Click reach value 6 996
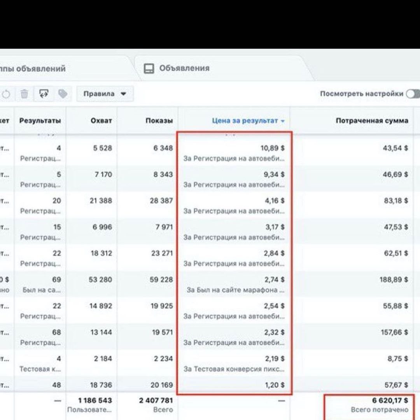 (102, 227)
